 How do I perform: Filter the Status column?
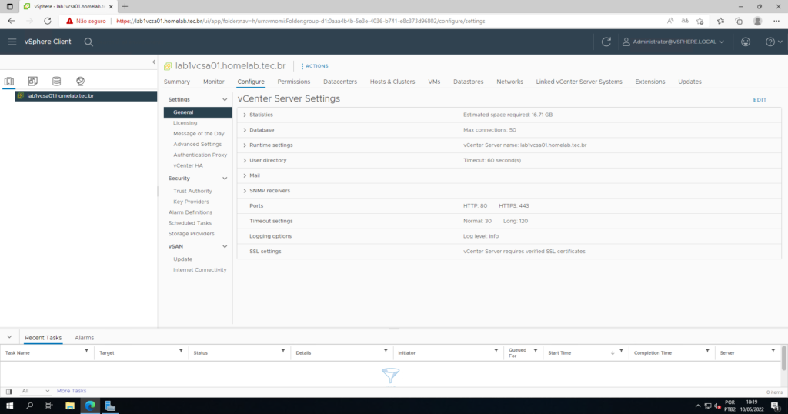click(x=283, y=351)
